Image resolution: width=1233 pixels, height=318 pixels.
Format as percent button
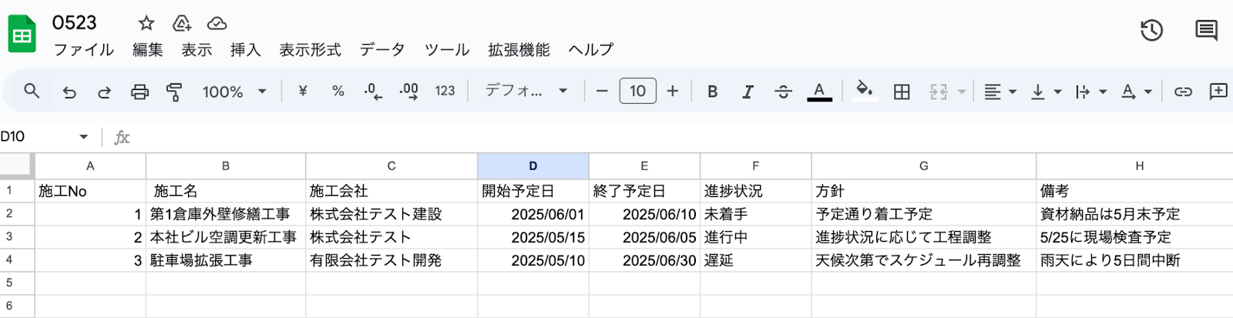point(338,91)
